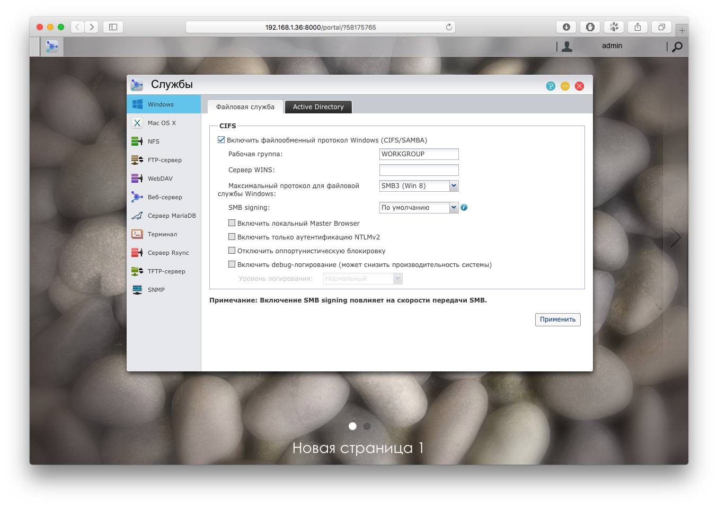Select Терминал icon in sidebar
718x507 pixels.
pos(137,234)
